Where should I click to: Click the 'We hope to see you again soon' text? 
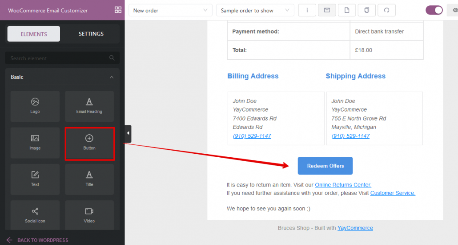click(269, 209)
